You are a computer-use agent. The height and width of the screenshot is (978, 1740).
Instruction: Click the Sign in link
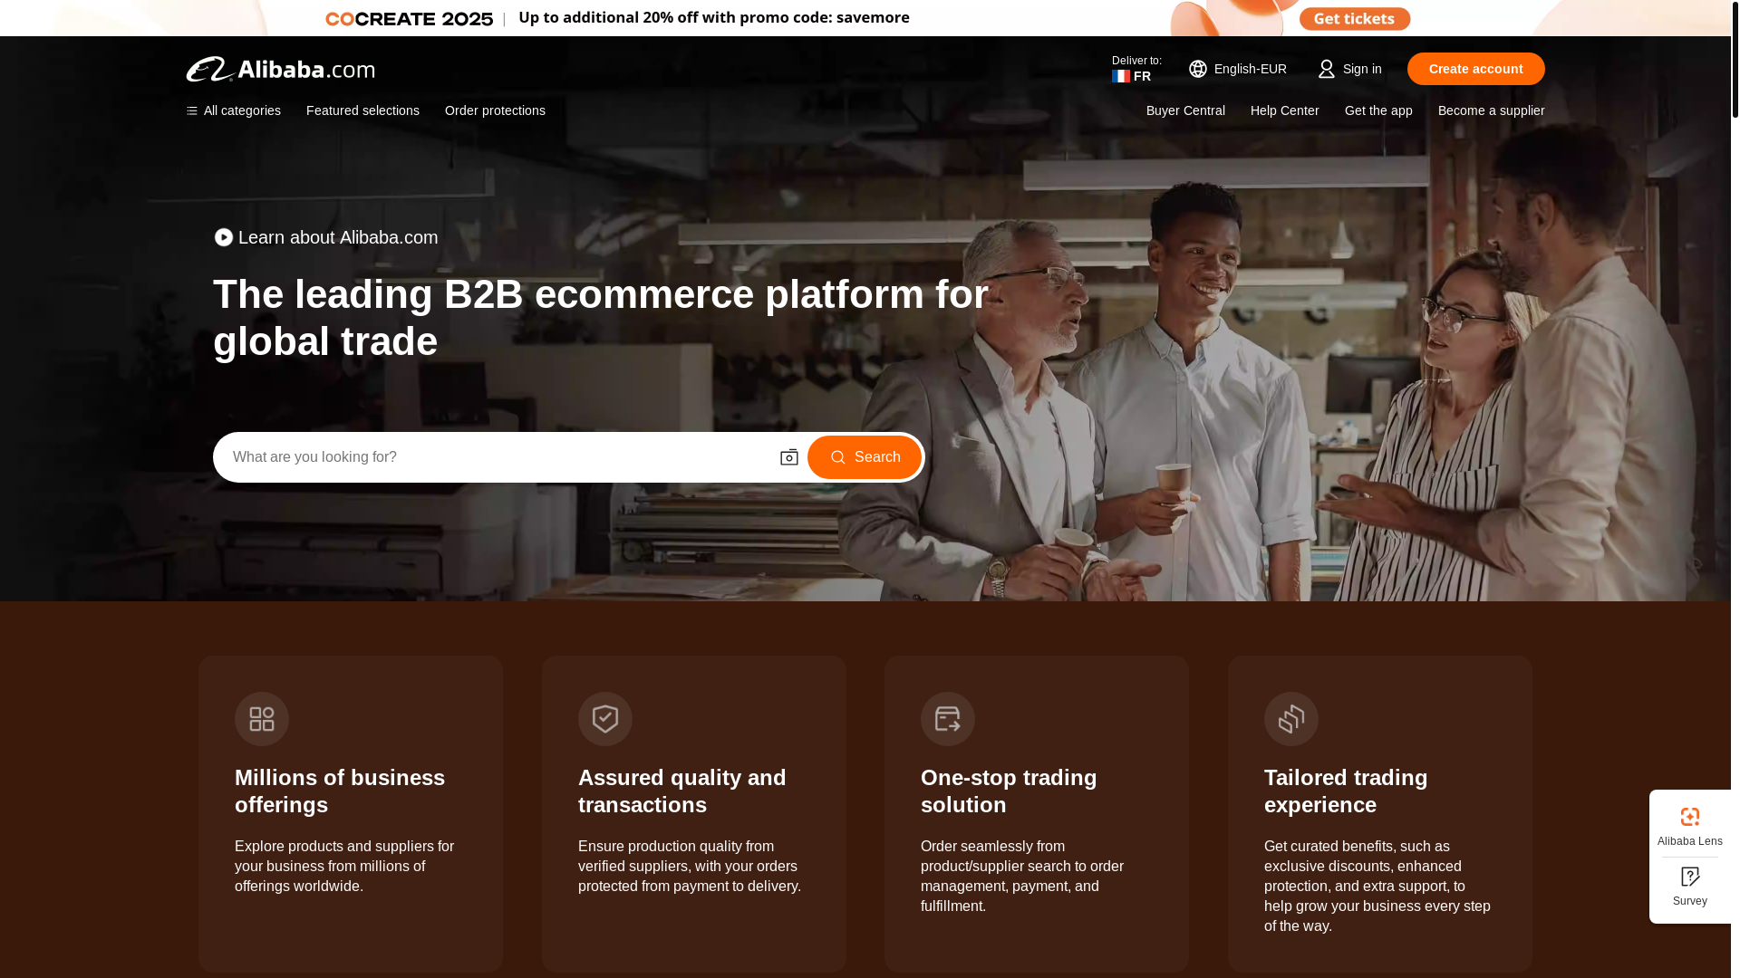pyautogui.click(x=1362, y=69)
